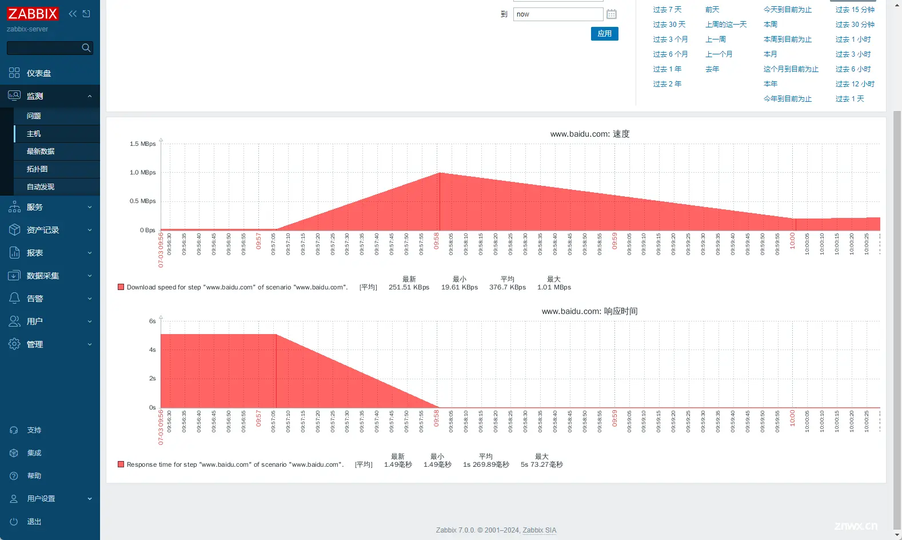This screenshot has height=540, width=902.
Task: Click the search magnifier icon
Action: pos(86,48)
